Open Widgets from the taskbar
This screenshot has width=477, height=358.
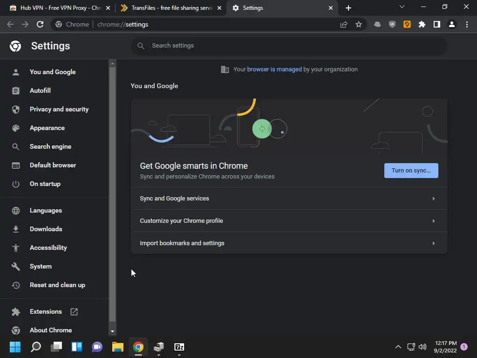pyautogui.click(x=77, y=347)
